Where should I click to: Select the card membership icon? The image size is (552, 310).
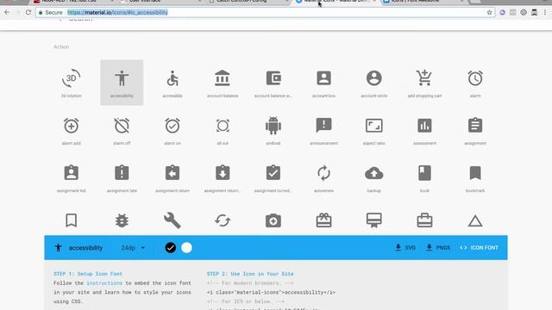click(373, 220)
